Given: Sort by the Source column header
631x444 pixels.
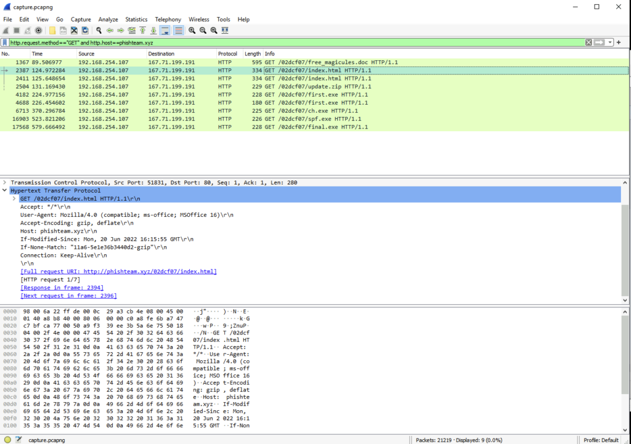Looking at the screenshot, I should (x=112, y=54).
